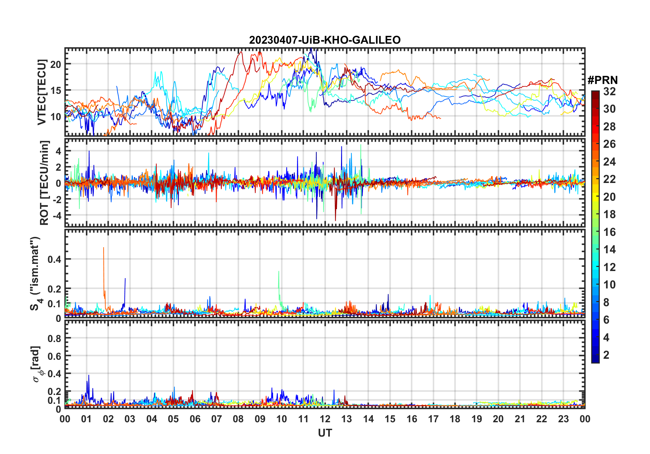This screenshot has width=650, height=454.
Task: Click the ROT [TECU/min] y-axis label
Action: (x=44, y=183)
